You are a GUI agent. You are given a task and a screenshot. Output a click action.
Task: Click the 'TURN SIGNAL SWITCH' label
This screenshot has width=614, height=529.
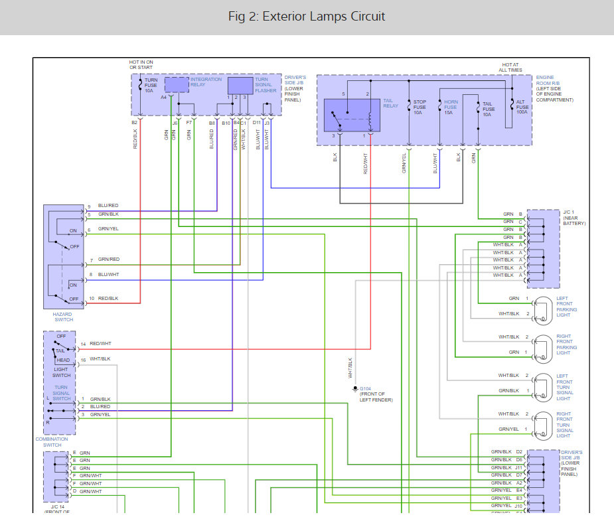[x=62, y=393]
